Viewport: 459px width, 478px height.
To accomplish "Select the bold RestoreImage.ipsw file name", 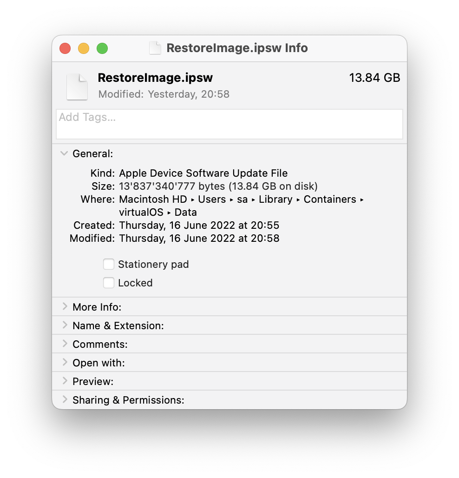I will pos(155,78).
